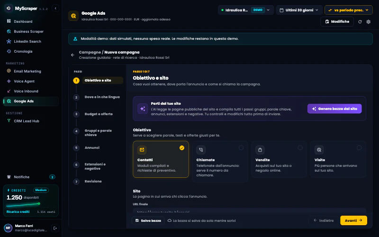Click the logout icon next to Marco Ferri
Image resolution: width=379 pixels, height=237 pixels.
pos(55,228)
